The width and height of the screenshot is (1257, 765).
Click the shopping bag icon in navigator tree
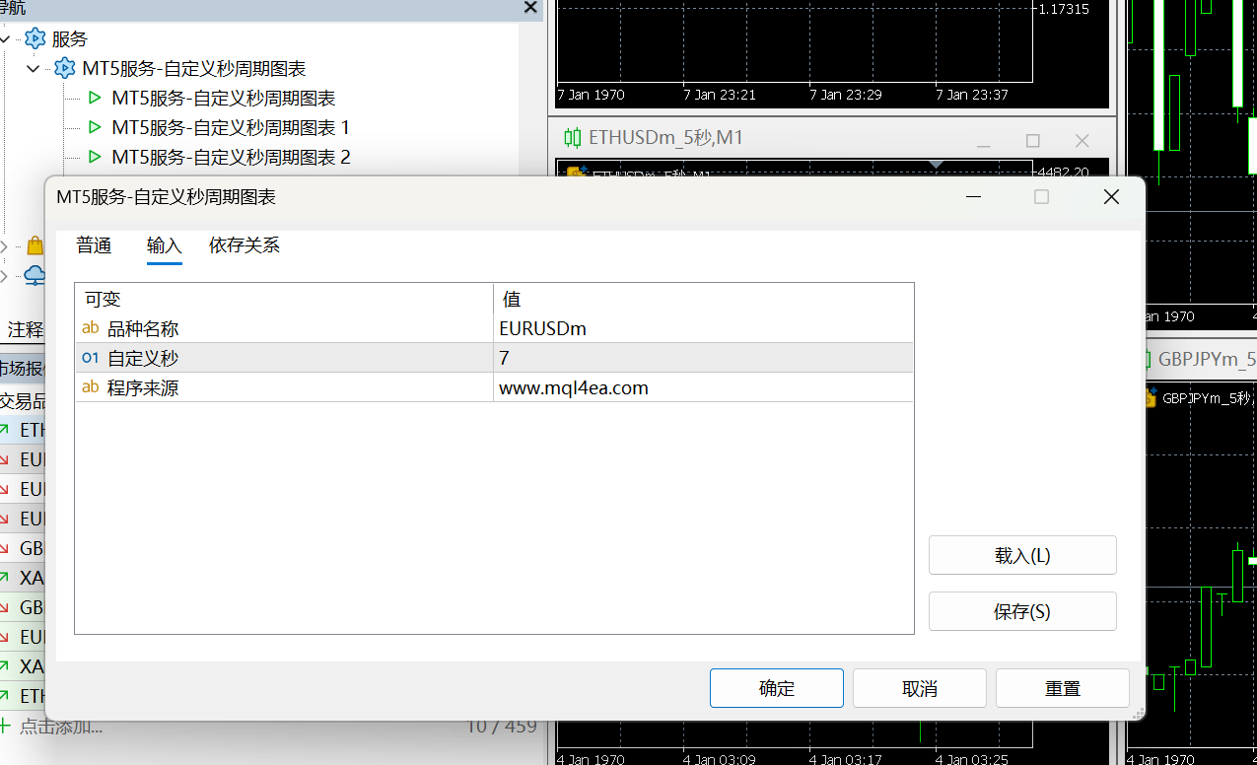click(x=35, y=245)
